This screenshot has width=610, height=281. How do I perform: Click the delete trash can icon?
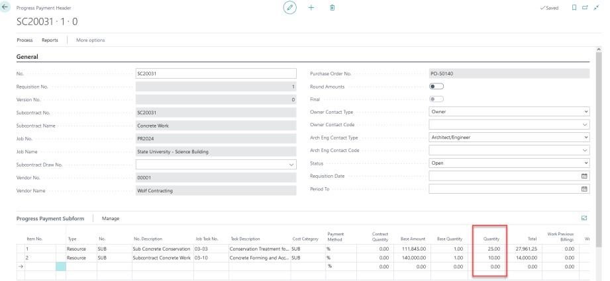tap(332, 7)
